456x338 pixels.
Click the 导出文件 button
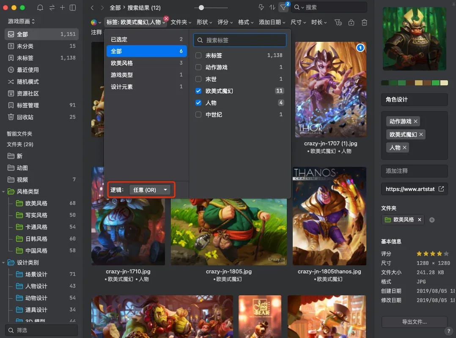pyautogui.click(x=415, y=322)
